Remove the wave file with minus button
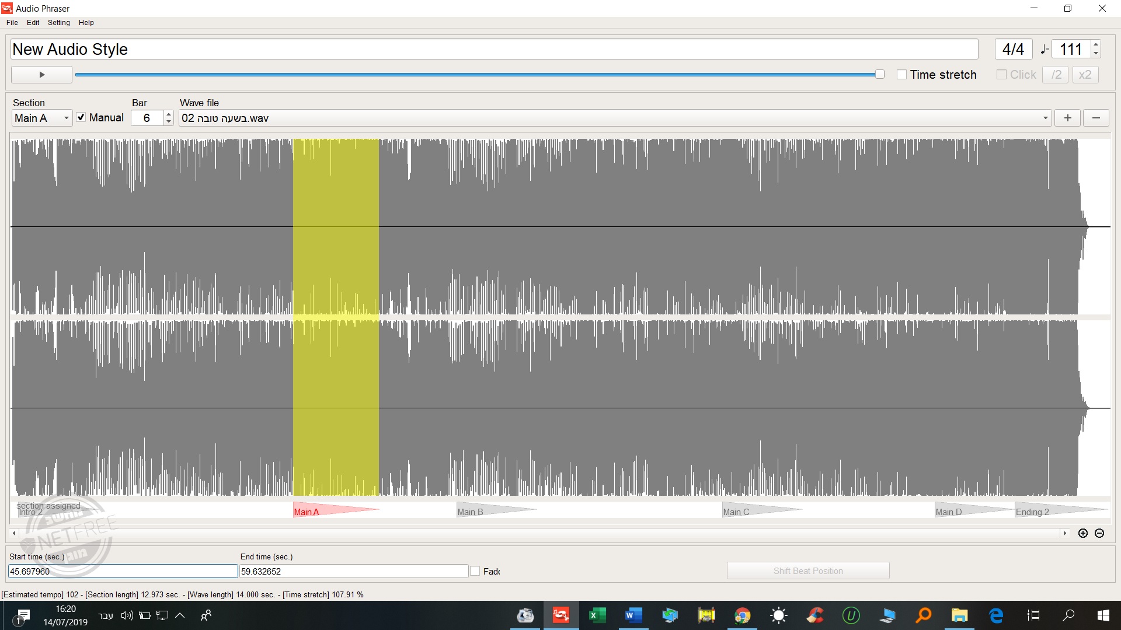Screen dimensions: 1121x630 click(x=1096, y=118)
